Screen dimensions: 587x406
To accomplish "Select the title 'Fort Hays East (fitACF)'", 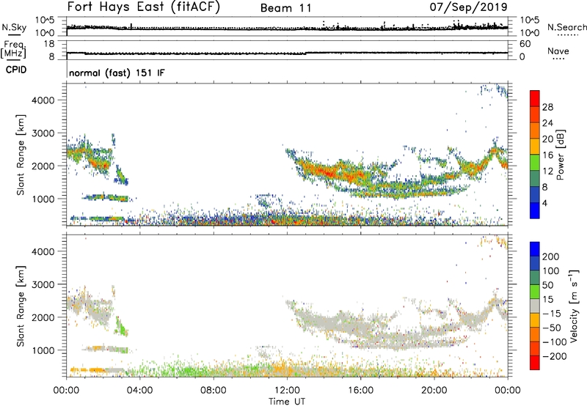I will click(x=144, y=7).
